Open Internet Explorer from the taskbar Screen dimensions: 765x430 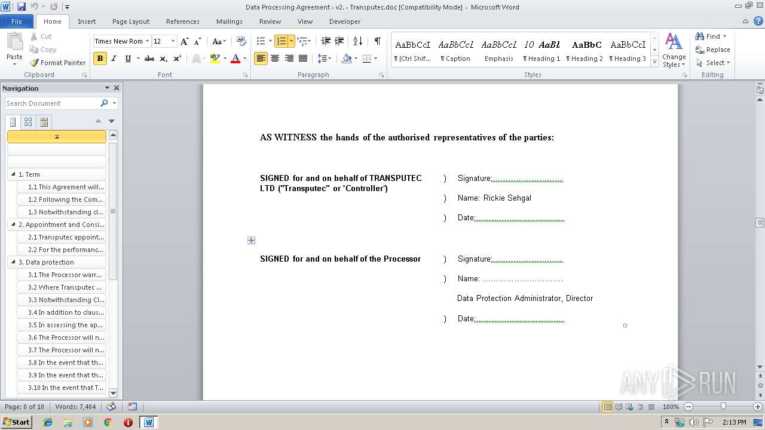(48, 422)
